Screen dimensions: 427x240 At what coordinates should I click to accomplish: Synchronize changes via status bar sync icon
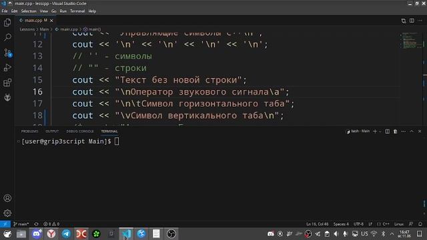(x=36, y=224)
